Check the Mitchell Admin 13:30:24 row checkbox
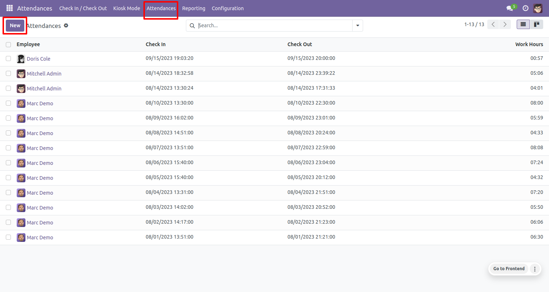 pos(8,88)
